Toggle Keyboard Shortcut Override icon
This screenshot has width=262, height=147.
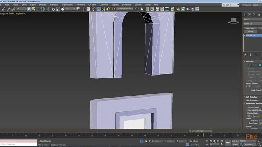[88, 9]
